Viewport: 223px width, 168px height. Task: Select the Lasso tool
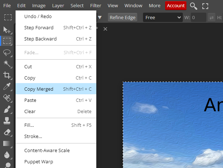coord(7,52)
